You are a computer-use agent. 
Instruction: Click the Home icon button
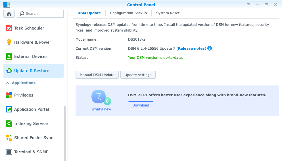(x=9, y=14)
